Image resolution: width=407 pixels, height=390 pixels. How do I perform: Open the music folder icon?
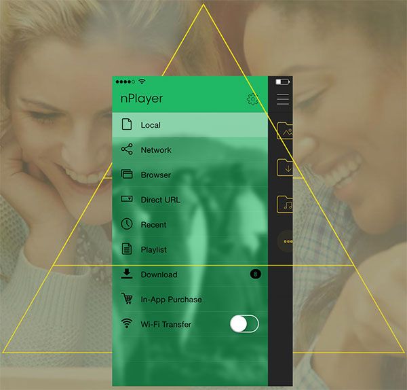[x=285, y=205]
